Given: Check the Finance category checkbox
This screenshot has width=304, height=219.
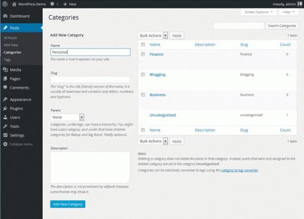Looking at the screenshot, I should coord(143,54).
